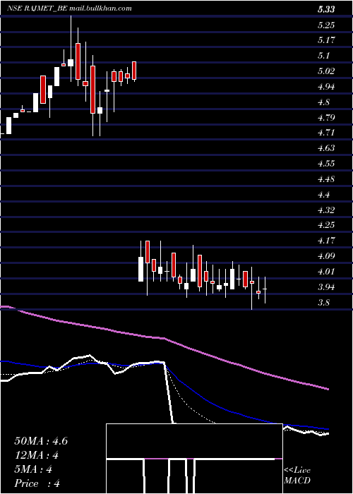Click the 5.1 price axis label
This screenshot has height=494, width=353.
[x=323, y=56]
